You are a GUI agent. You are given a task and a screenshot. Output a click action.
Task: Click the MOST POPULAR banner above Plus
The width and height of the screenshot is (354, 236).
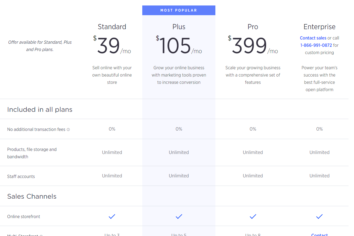(x=179, y=10)
